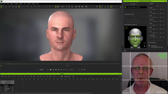
Task: Click the circle button on Muscle track
Action: point(13,87)
